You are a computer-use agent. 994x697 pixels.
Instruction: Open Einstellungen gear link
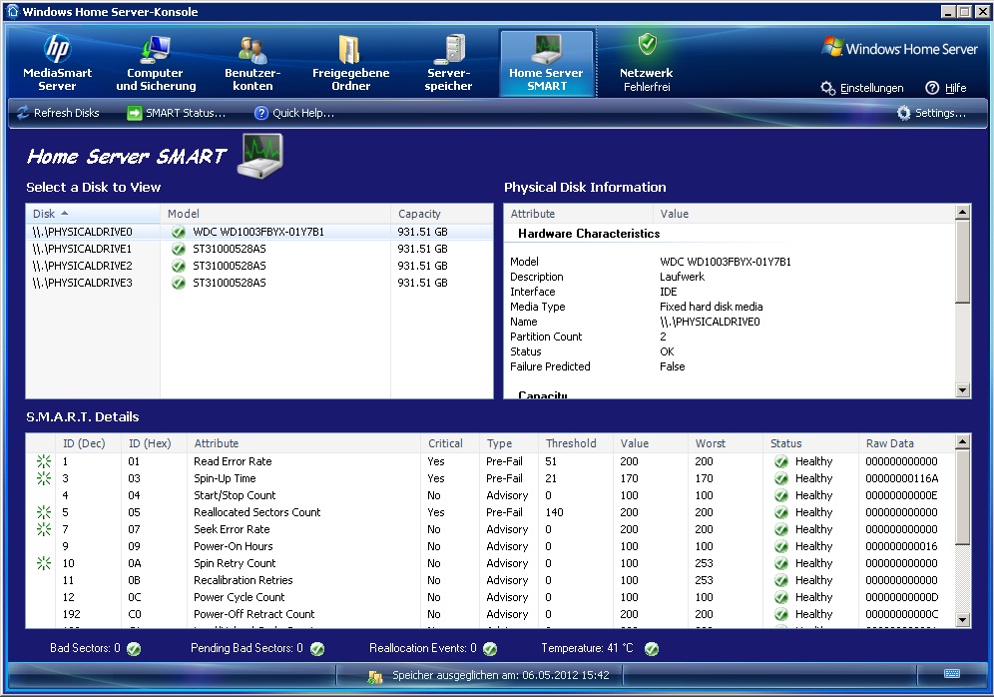(x=862, y=88)
